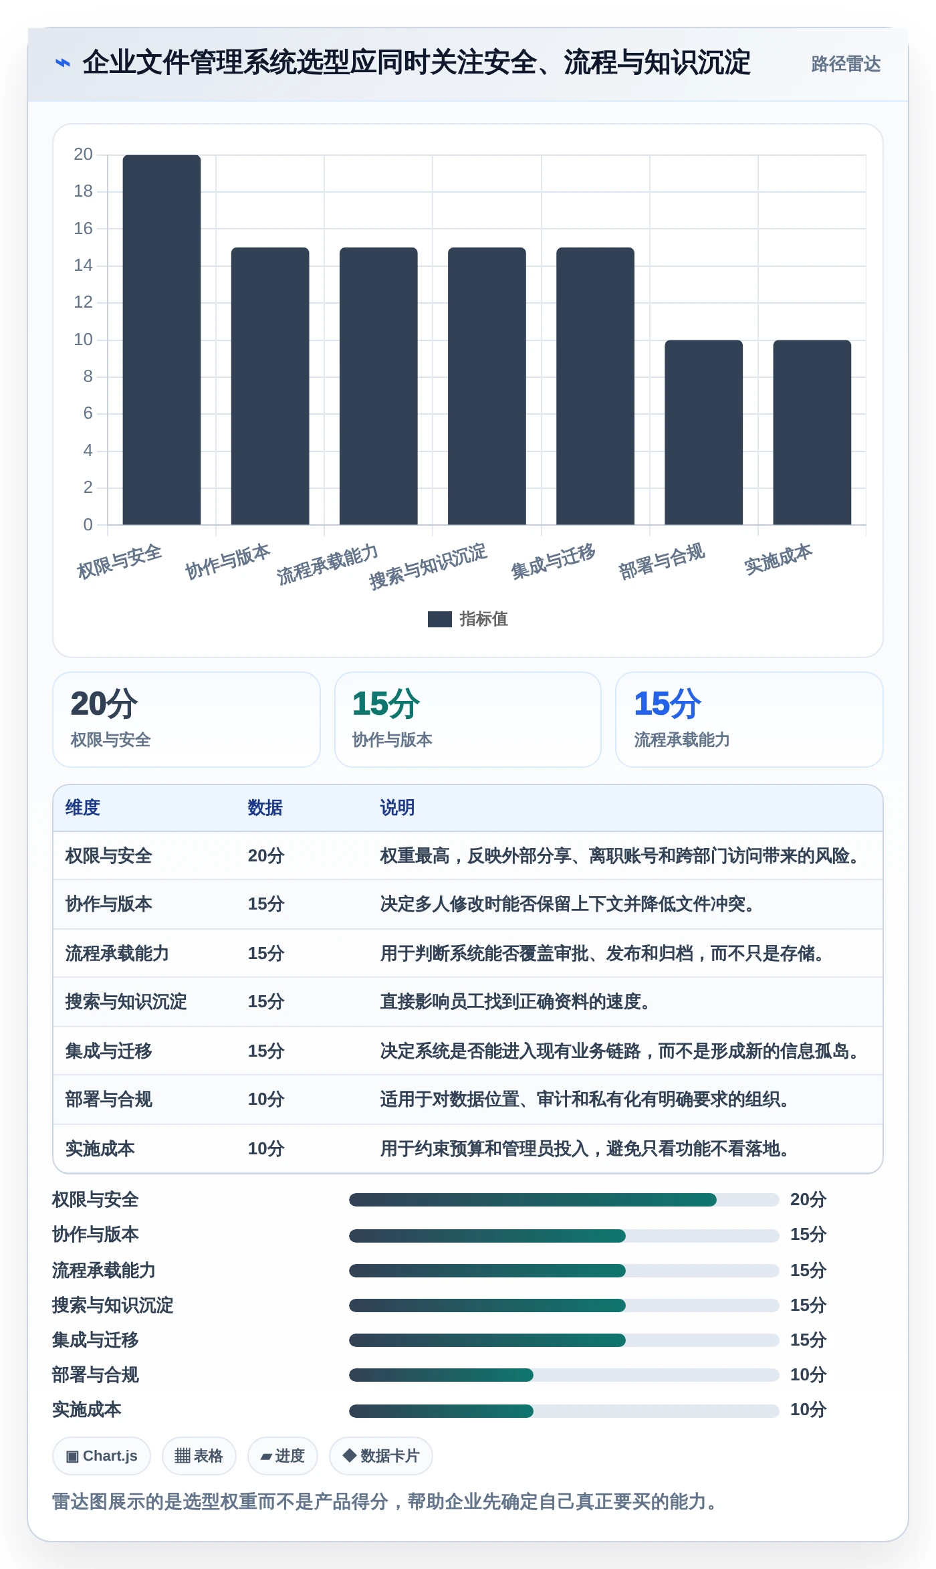The height and width of the screenshot is (1569, 936).
Task: Click the 维度 column header
Action: pyautogui.click(x=83, y=808)
